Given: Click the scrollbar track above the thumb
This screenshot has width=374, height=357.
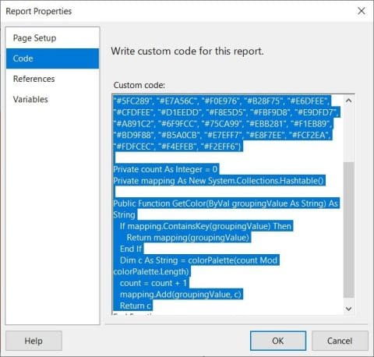Looking at the screenshot, I should click(x=349, y=134).
